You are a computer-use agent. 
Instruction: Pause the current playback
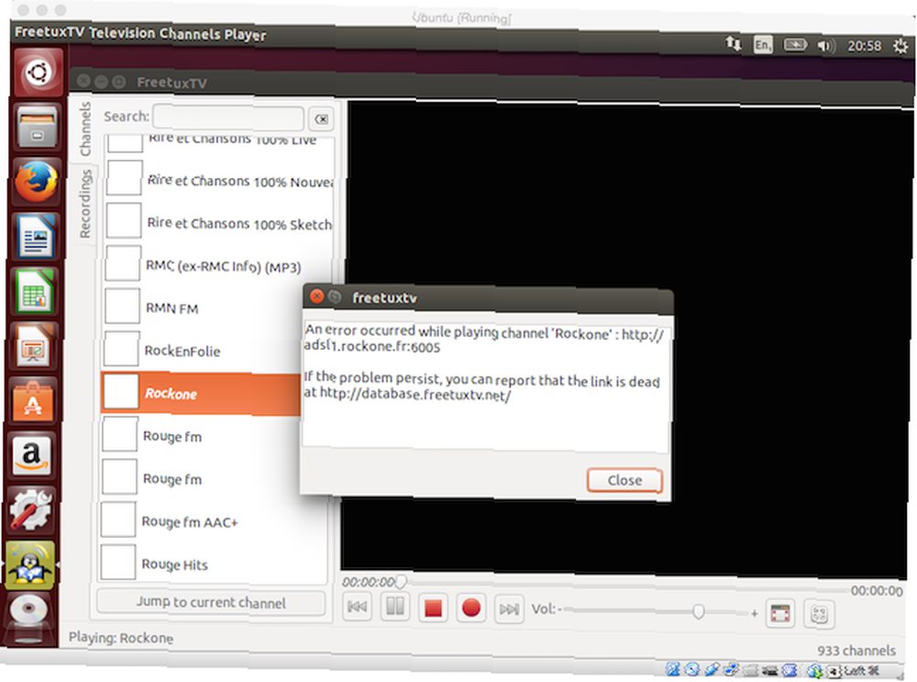[x=394, y=607]
